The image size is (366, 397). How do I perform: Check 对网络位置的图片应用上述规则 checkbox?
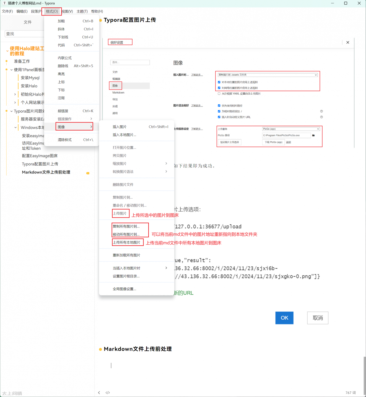(x=219, y=88)
